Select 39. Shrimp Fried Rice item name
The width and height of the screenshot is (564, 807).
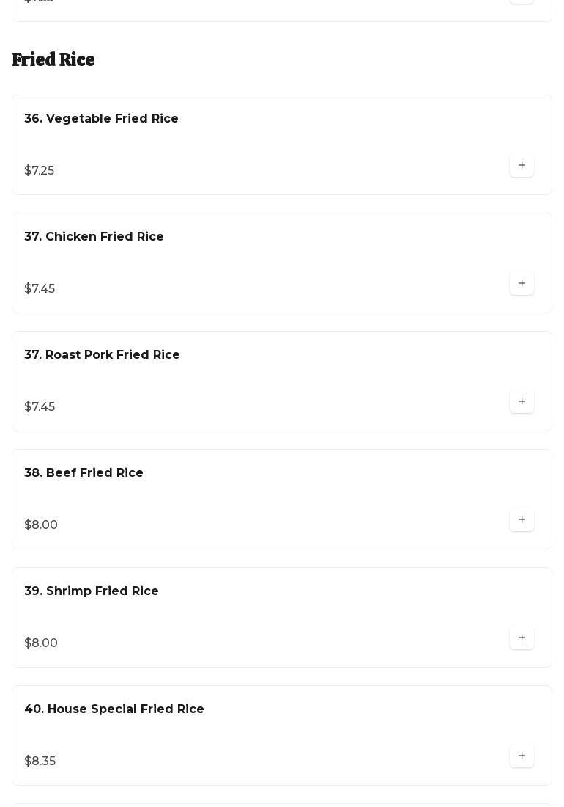[x=92, y=591]
